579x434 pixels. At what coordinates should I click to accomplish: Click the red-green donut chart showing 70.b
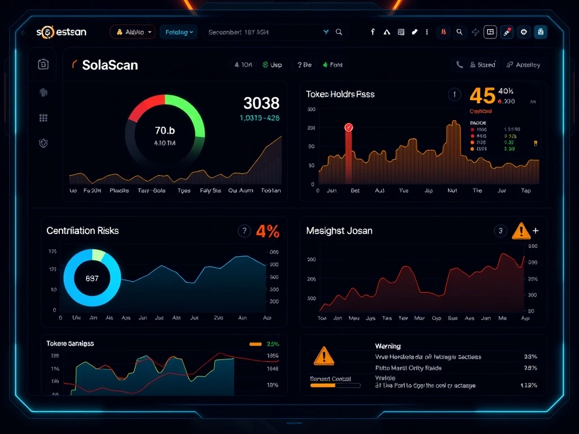pyautogui.click(x=165, y=133)
